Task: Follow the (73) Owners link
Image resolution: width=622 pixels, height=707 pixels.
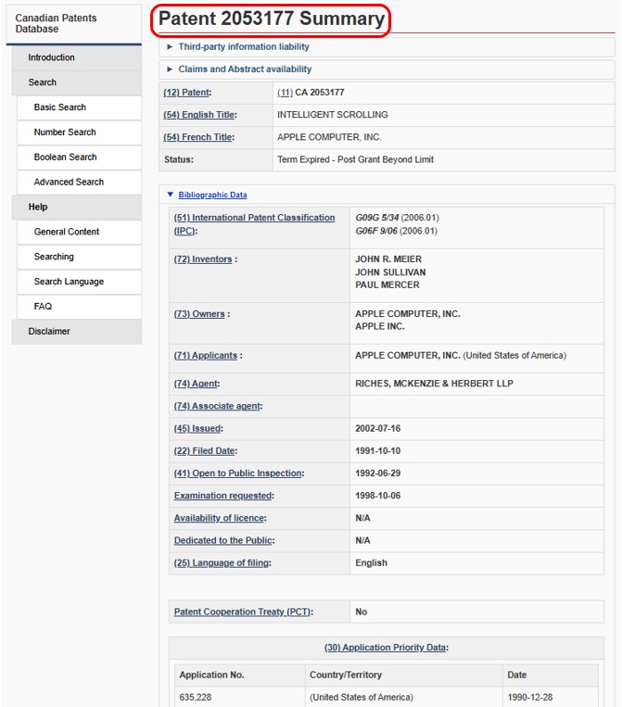Action: [x=199, y=314]
